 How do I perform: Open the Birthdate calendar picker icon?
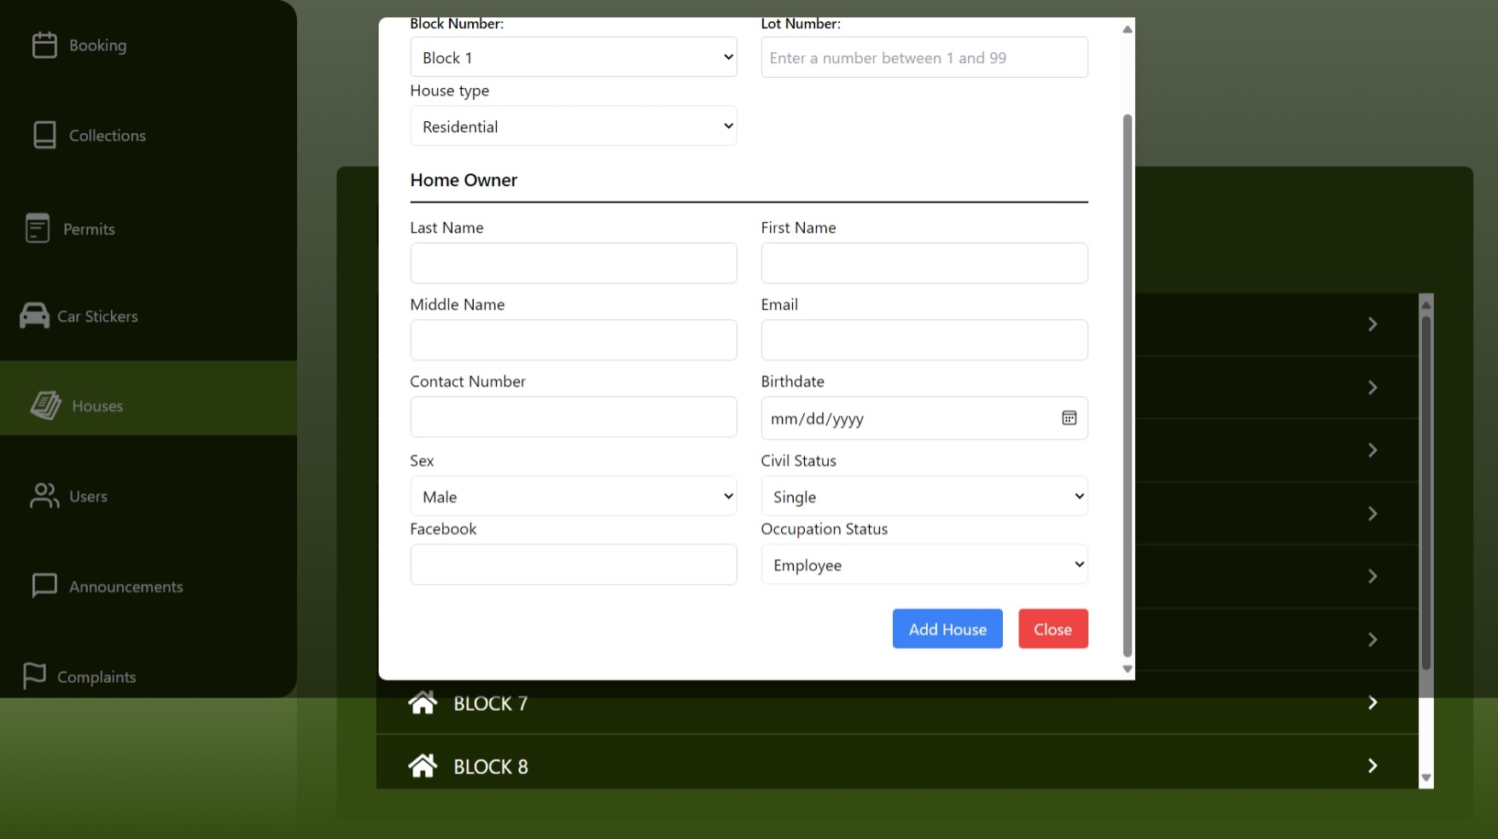tap(1069, 418)
